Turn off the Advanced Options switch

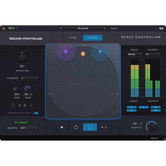coord(36,113)
